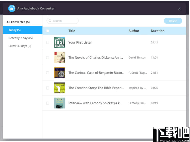
Task: Check the box for Novels of Charles Dickens
Action: (x=48, y=58)
